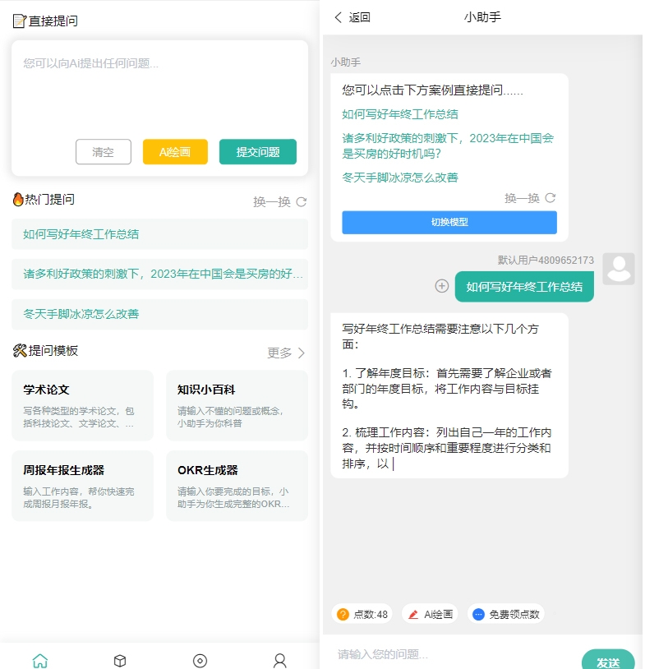Refresh hot questions with 换一换 icon
645x669 pixels.
(x=302, y=202)
